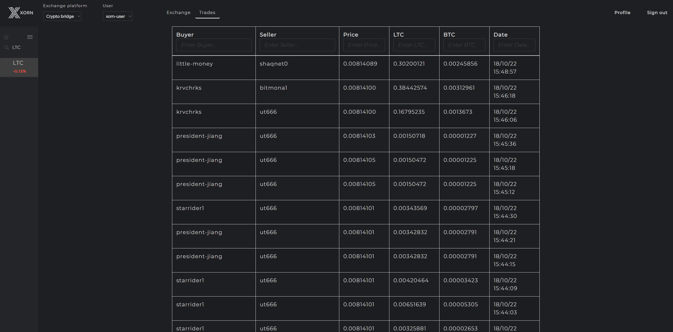Click the search magnifier icon in sidebar
Screen dimensions: 673x332
point(7,48)
